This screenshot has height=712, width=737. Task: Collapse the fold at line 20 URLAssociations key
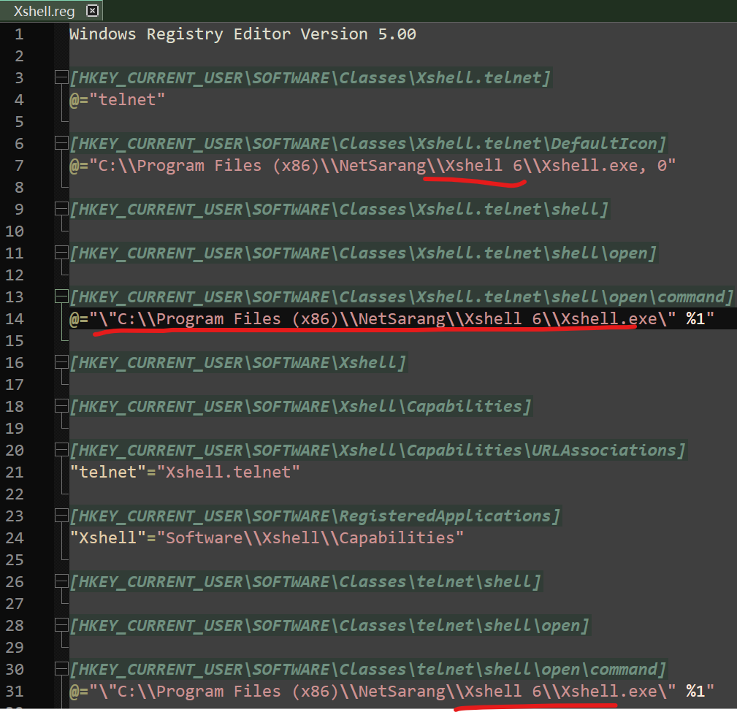click(x=61, y=451)
